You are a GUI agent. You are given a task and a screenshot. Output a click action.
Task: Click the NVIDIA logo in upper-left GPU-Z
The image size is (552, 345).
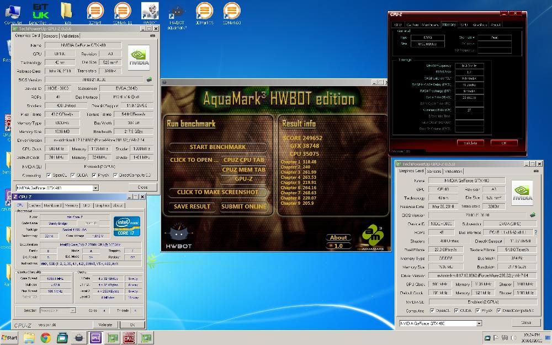tap(139, 57)
